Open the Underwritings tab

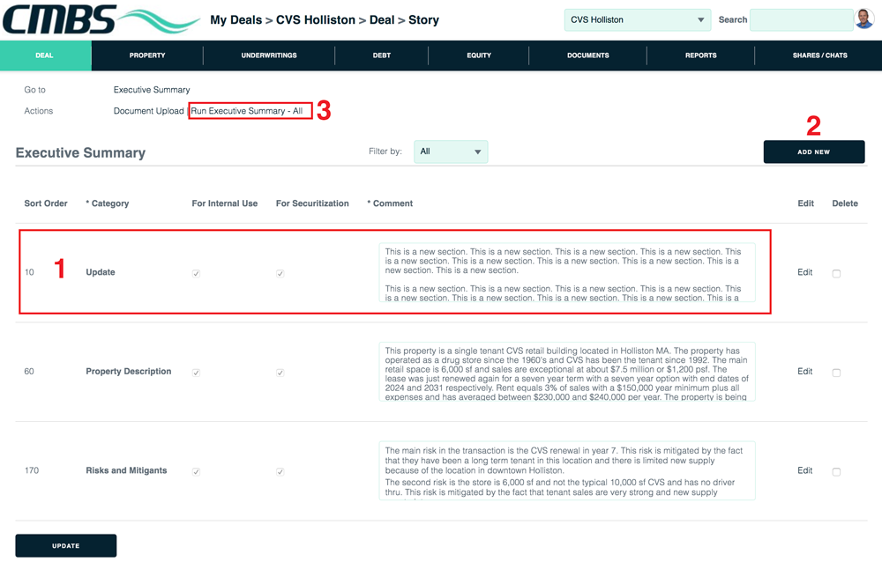tap(269, 55)
